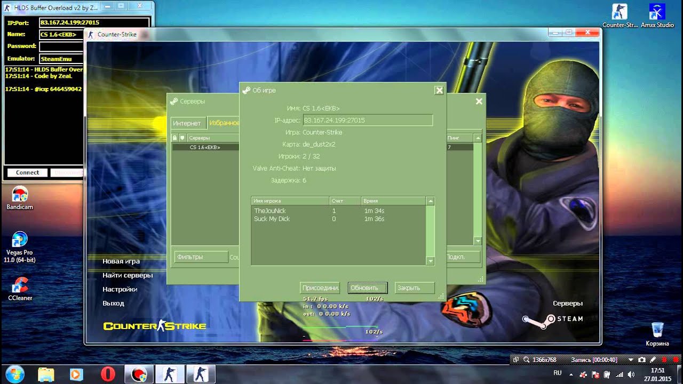Click the server list scroll-down arrow
This screenshot has height=384, width=683.
coord(478,241)
